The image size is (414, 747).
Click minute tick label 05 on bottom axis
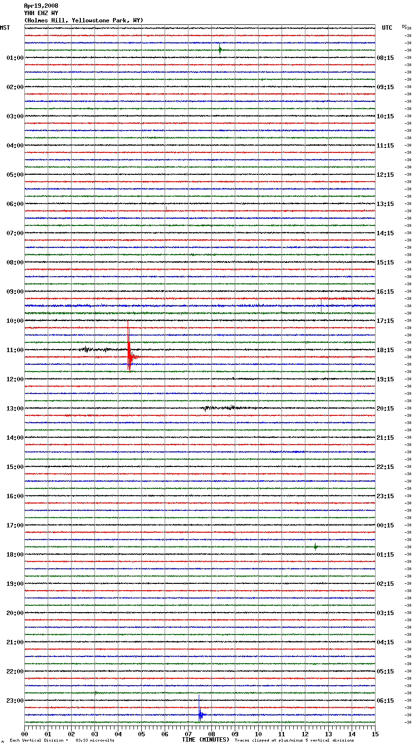142,734
